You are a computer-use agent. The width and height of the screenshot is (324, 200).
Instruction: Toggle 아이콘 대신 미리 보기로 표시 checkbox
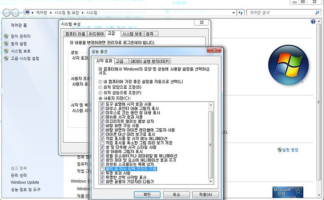[102, 134]
